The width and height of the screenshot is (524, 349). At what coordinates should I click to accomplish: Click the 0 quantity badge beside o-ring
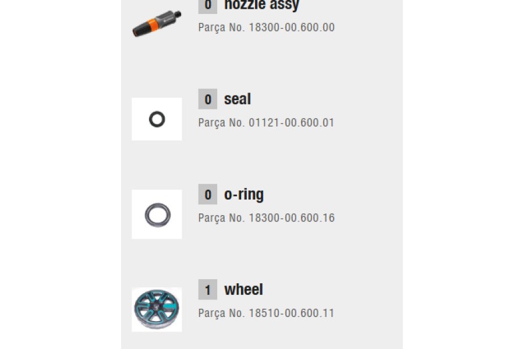[x=207, y=194]
